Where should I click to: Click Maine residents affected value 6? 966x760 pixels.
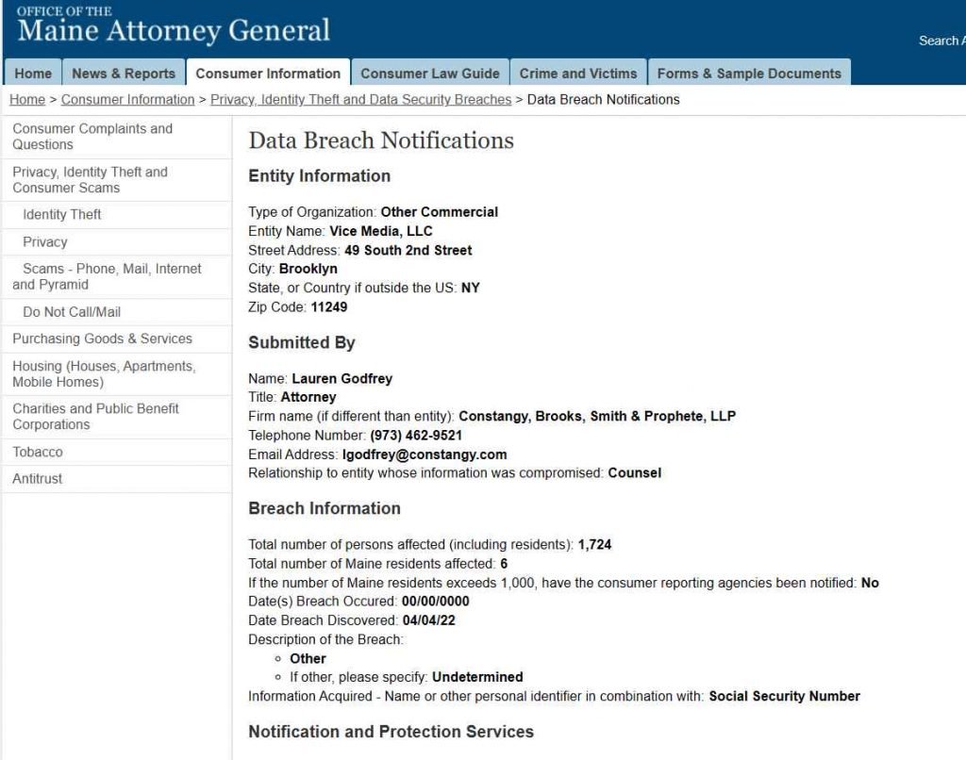pos(504,564)
